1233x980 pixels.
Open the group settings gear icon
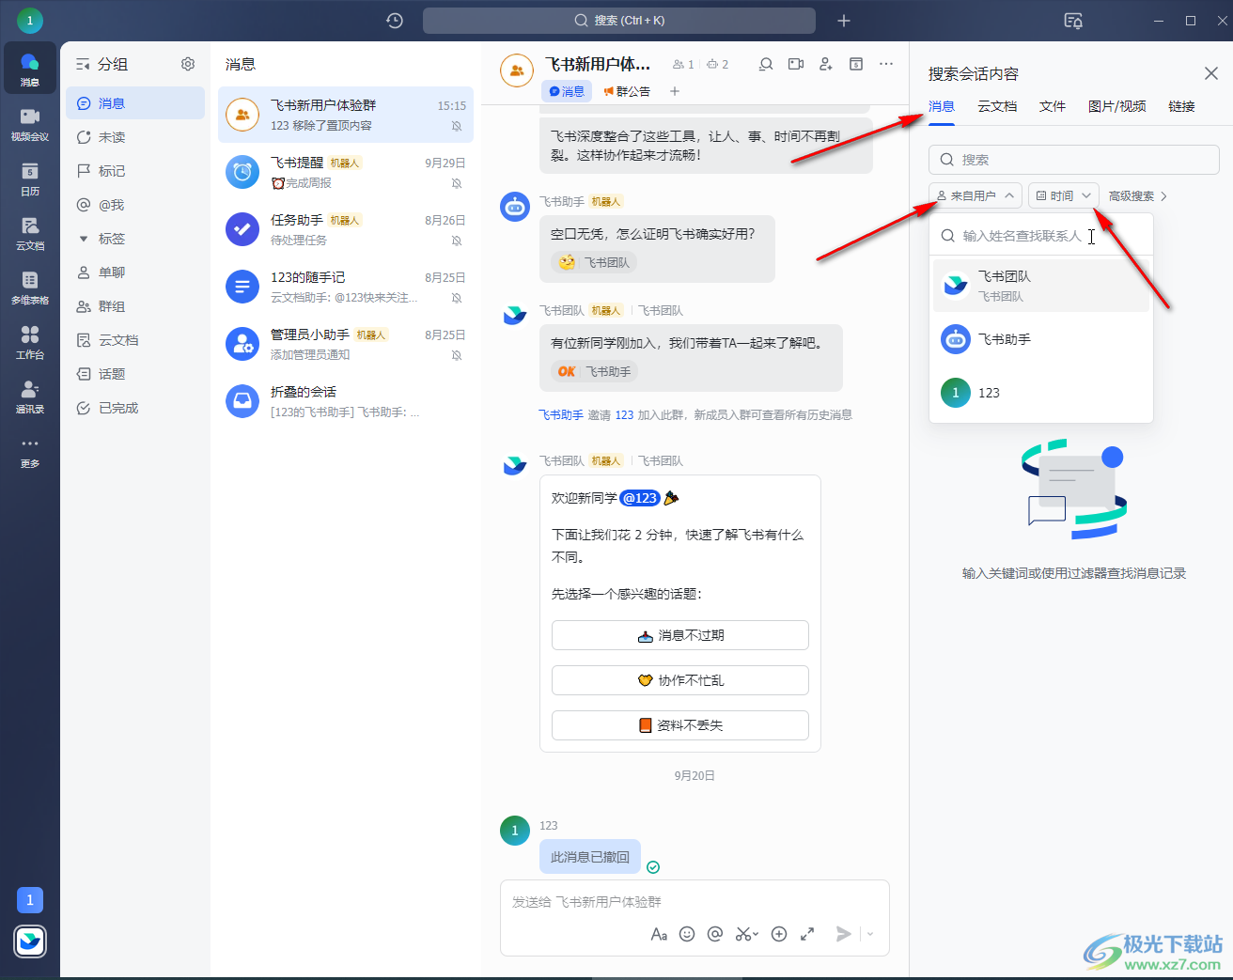188,64
